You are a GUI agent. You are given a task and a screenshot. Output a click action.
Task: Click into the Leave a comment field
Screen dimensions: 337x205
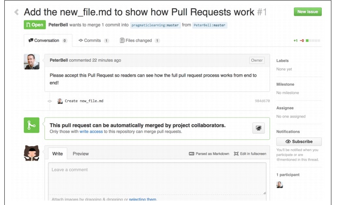157,178
